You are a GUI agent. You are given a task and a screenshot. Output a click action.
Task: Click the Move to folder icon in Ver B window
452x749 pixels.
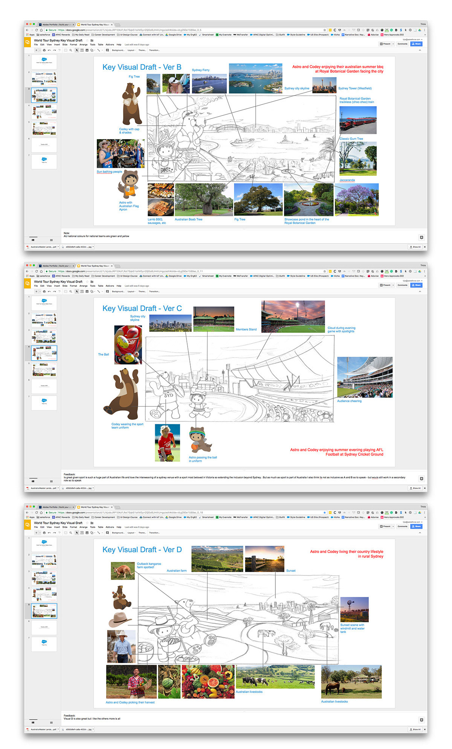pyautogui.click(x=92, y=40)
